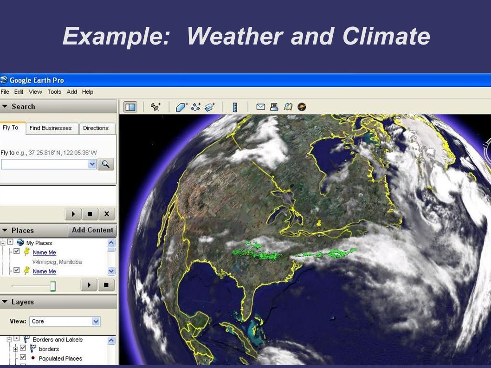Toggle the Borders and Labels checkbox

click(17, 339)
